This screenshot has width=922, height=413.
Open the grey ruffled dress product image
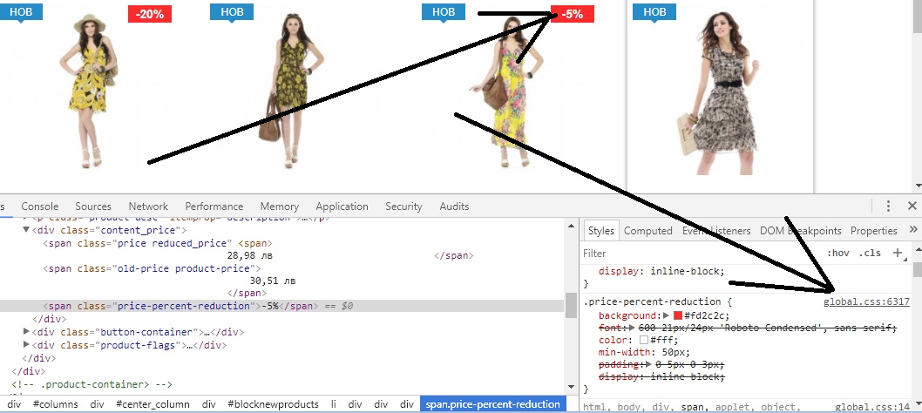pos(719,93)
